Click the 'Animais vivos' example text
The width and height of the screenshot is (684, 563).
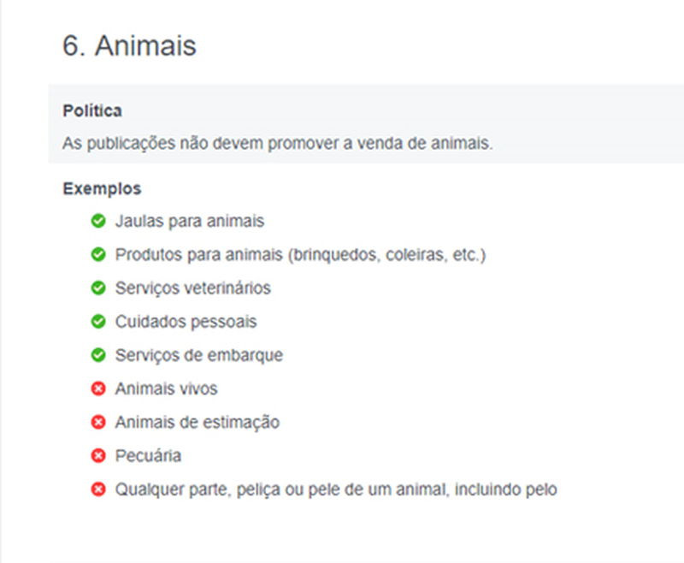pyautogui.click(x=166, y=389)
